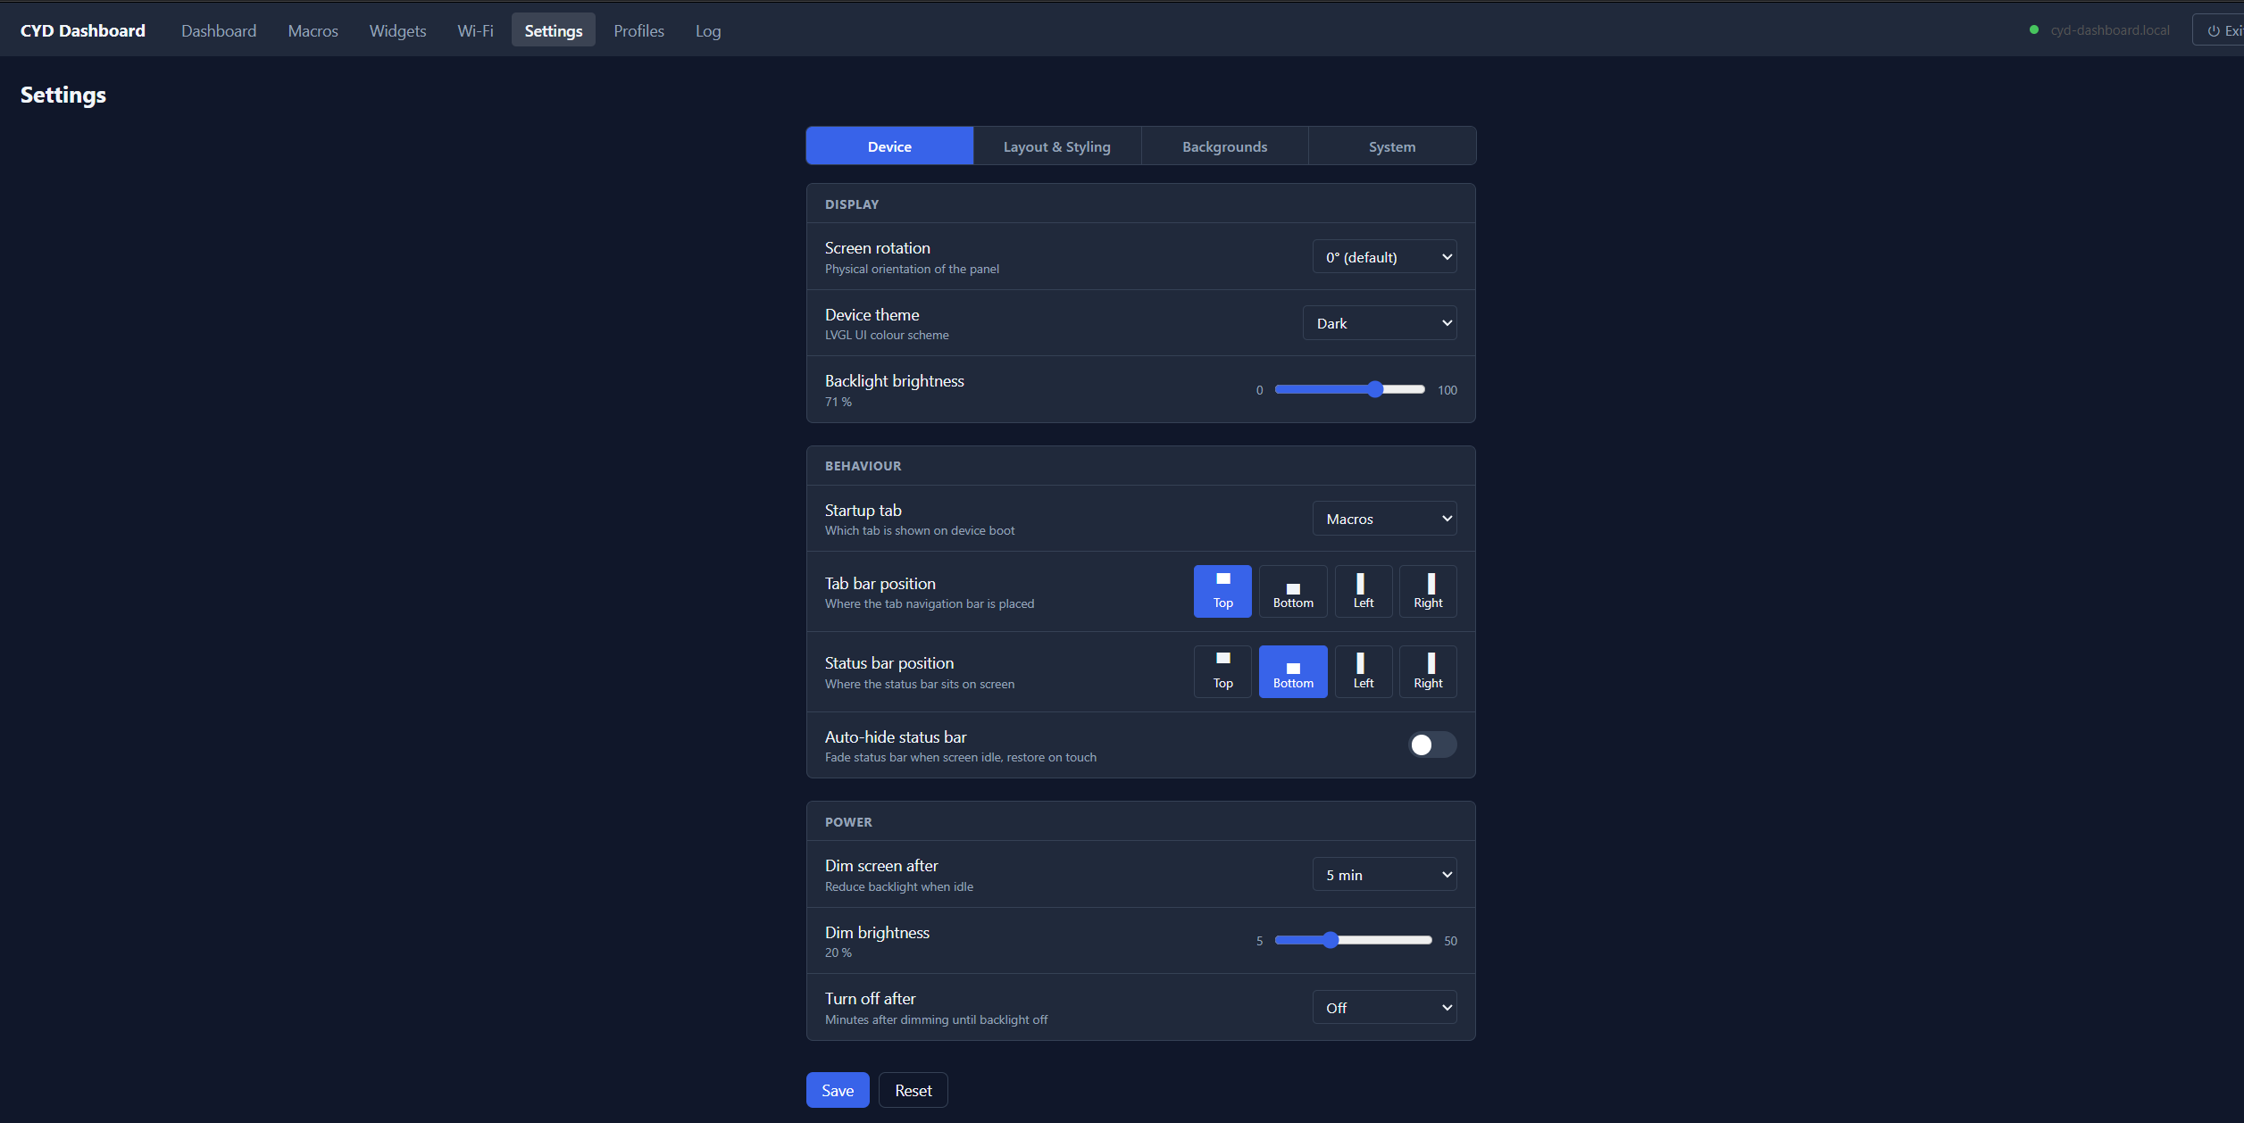Click the BEHAVIOUR section header
This screenshot has width=2244, height=1123.
tap(863, 466)
